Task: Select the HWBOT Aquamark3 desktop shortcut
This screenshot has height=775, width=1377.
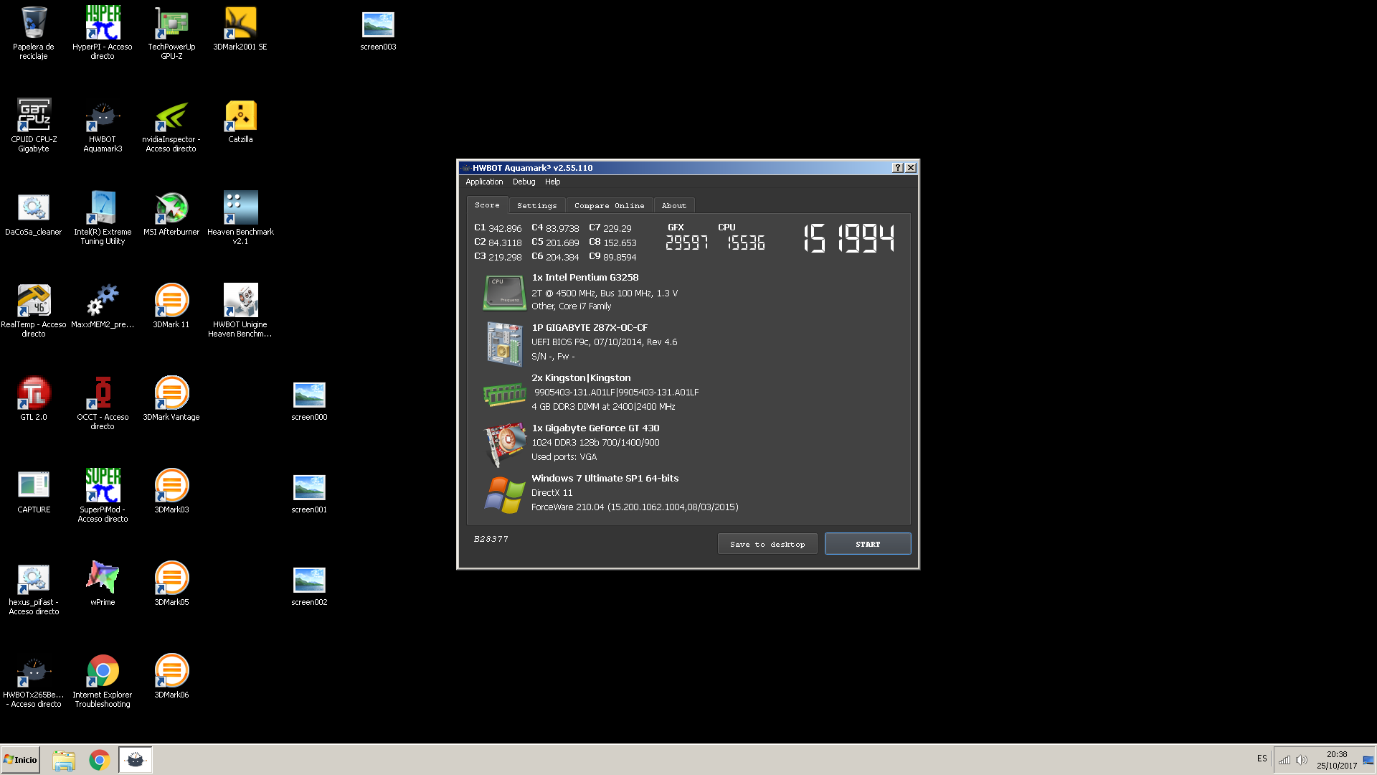Action: pos(103,125)
